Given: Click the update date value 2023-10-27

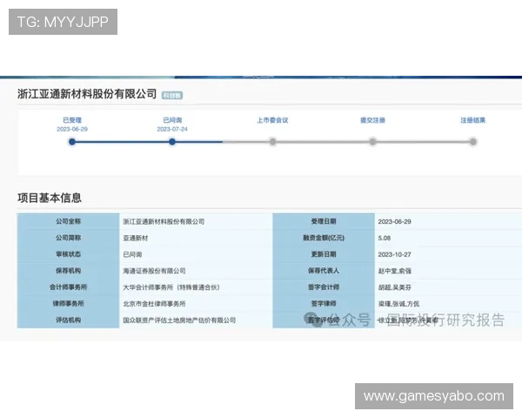Looking at the screenshot, I should point(394,254).
